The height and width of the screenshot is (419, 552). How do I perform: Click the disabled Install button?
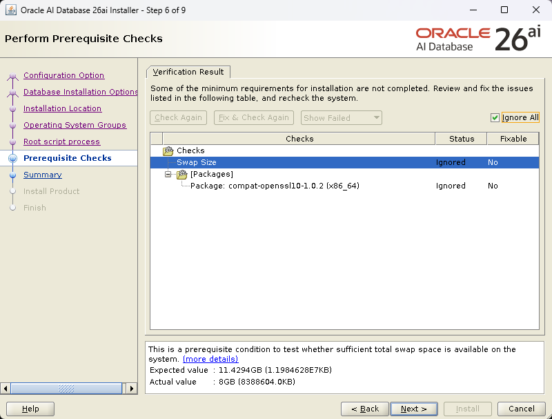[x=468, y=409]
